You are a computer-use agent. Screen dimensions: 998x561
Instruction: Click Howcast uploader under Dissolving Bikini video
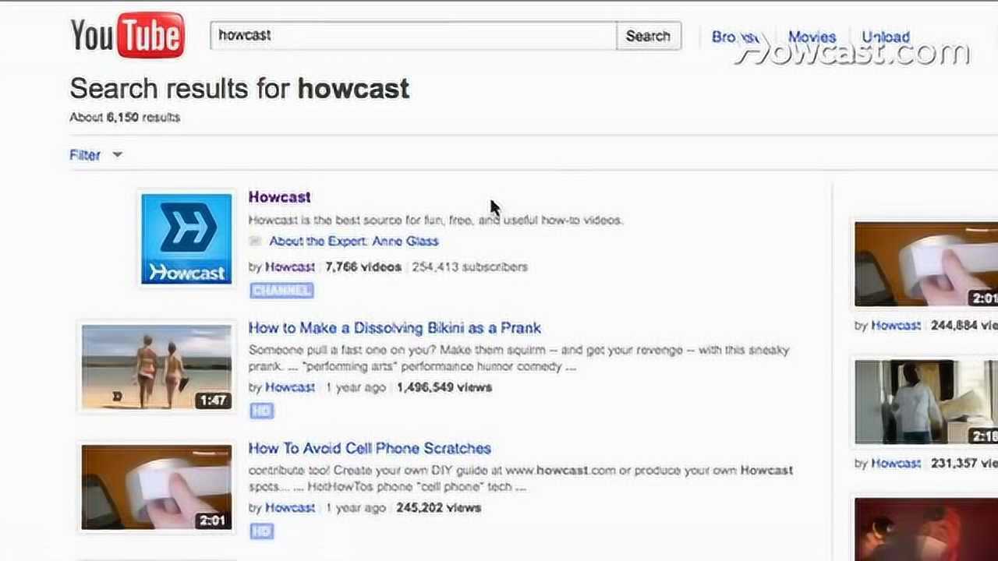pyautogui.click(x=290, y=387)
